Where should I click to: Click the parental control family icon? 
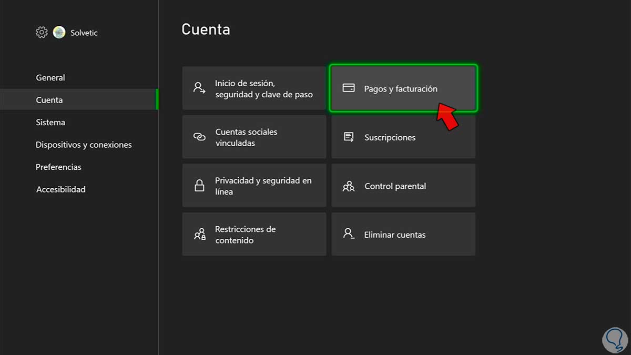(348, 186)
